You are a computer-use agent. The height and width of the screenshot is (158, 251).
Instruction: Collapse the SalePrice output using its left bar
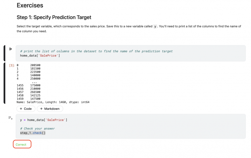[x=4, y=83]
